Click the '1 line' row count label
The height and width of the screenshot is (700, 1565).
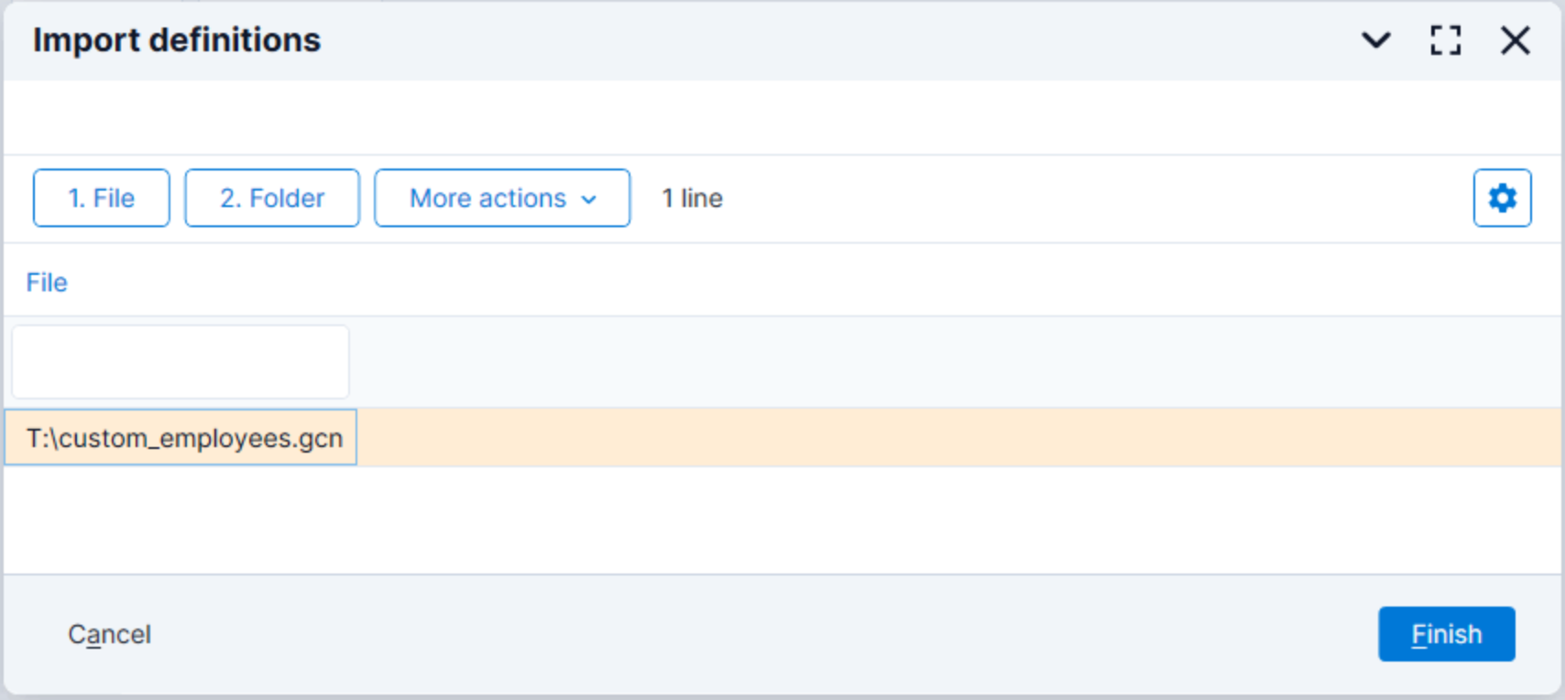[x=693, y=198]
